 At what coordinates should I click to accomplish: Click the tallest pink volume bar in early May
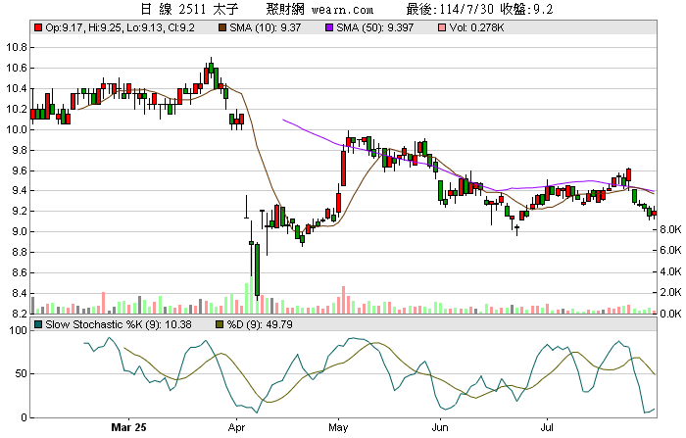343,300
